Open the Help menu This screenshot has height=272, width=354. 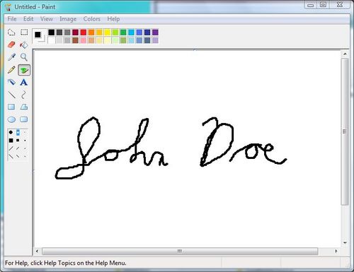click(113, 19)
